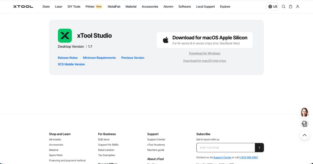Open the Software menu

point(185,7)
